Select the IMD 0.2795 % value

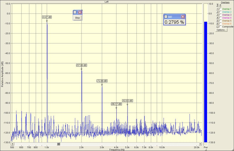tap(174, 22)
